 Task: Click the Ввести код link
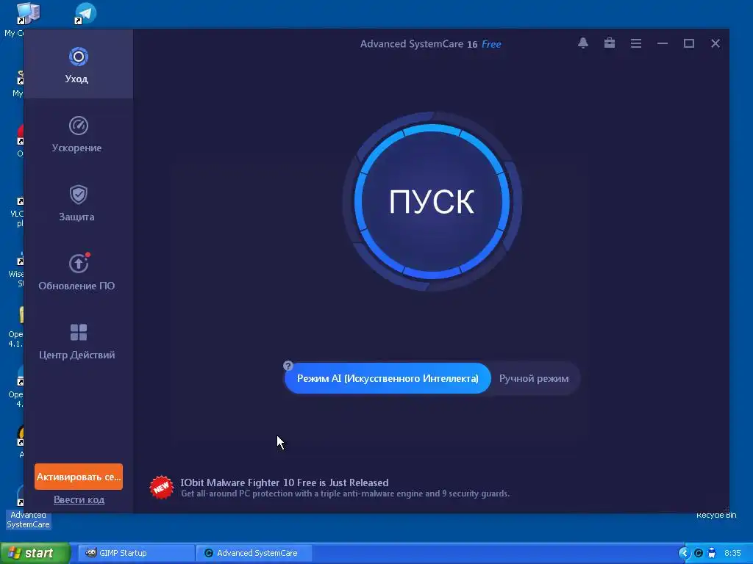79,499
